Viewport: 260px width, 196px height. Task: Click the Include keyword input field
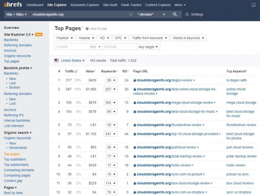coord(72,47)
